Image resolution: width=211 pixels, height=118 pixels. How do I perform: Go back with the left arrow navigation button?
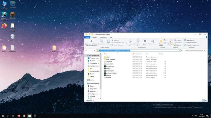click(x=86, y=50)
